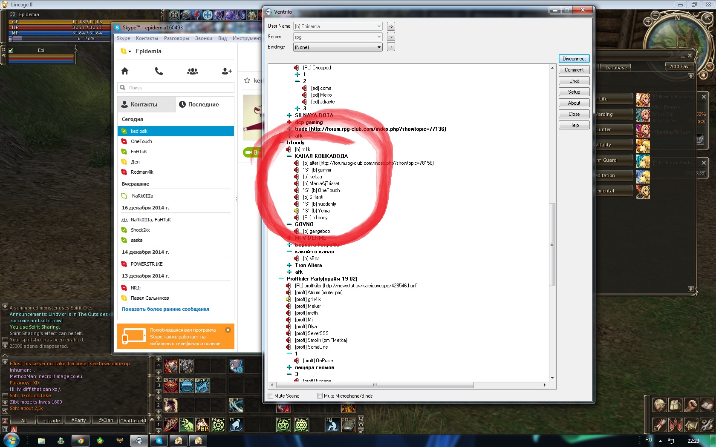Click Skype Поиск search field
The height and width of the screenshot is (447, 716).
[x=176, y=88]
